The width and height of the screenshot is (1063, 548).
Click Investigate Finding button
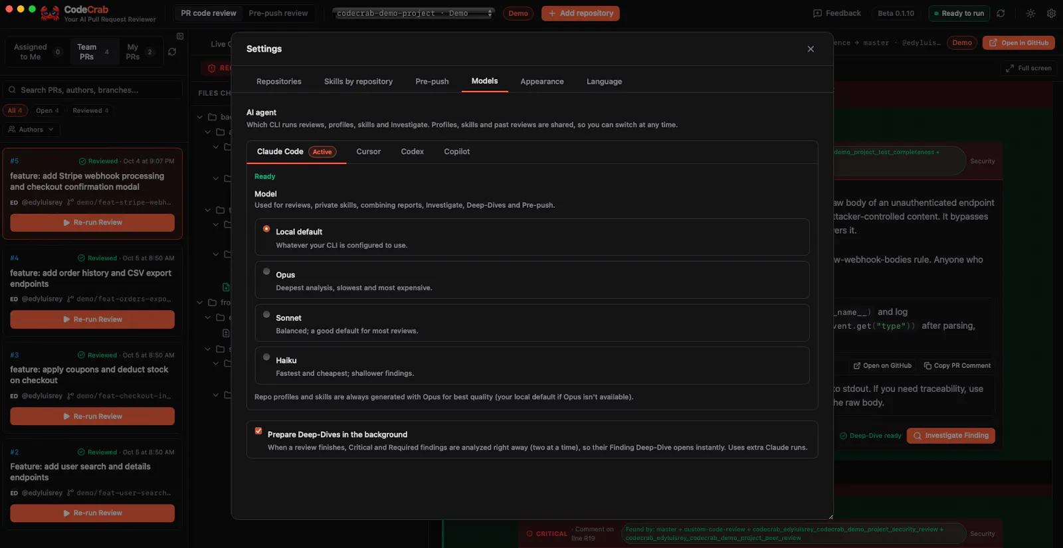click(951, 436)
